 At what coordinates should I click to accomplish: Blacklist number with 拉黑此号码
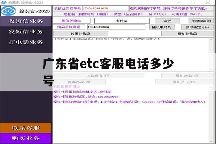(80, 34)
